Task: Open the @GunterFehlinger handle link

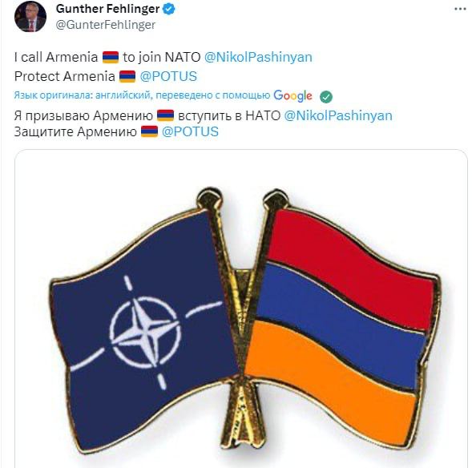Action: (105, 25)
